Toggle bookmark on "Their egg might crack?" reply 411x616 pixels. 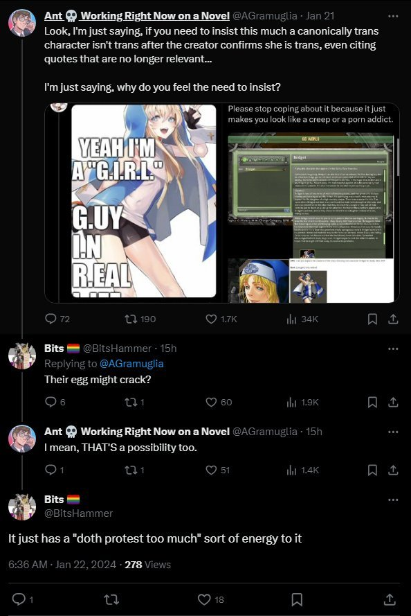click(x=372, y=402)
